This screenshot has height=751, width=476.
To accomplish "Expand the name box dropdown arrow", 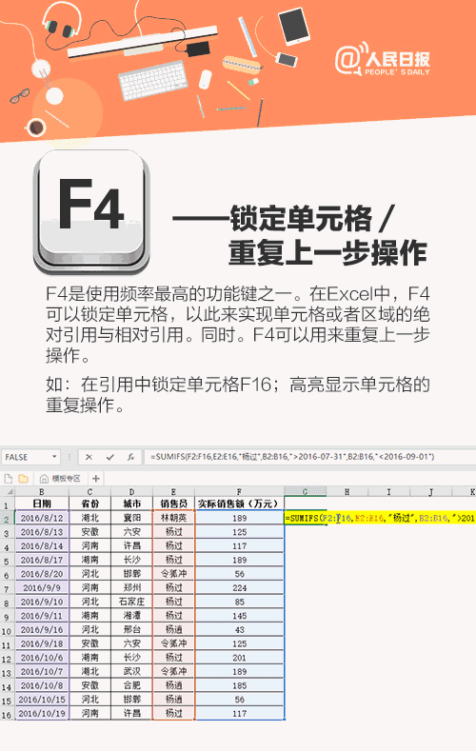I will (54, 457).
